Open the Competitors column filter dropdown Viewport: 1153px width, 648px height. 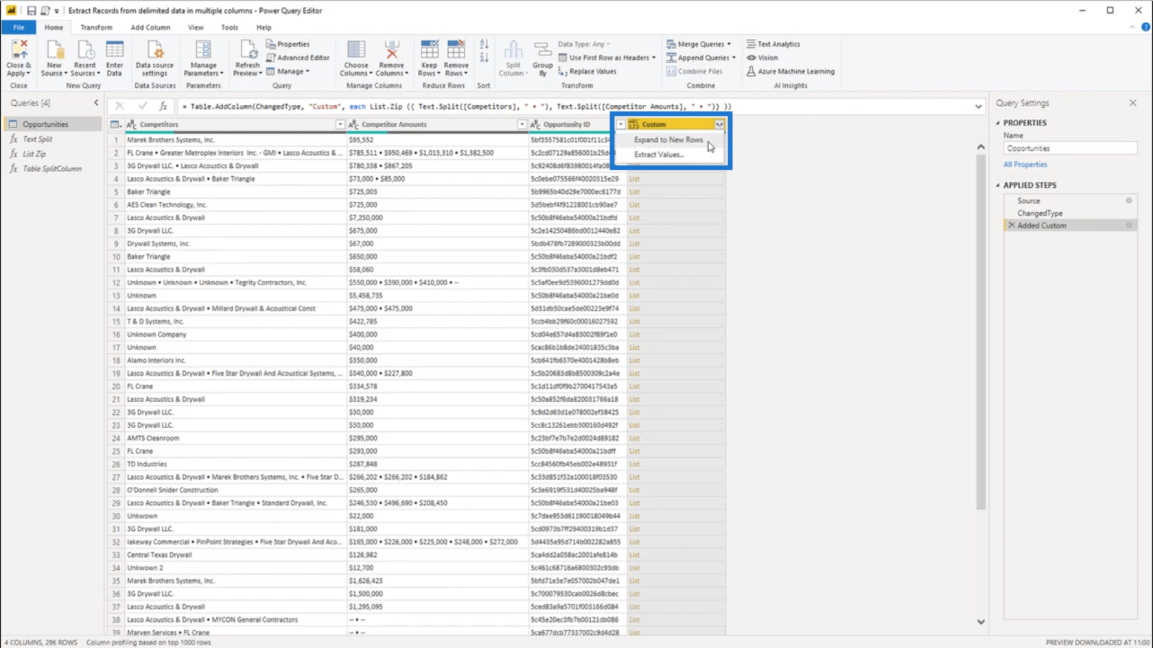(340, 124)
